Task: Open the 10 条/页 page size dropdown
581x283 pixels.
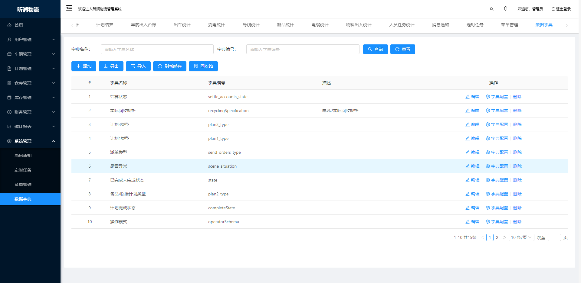Action: [x=521, y=237]
